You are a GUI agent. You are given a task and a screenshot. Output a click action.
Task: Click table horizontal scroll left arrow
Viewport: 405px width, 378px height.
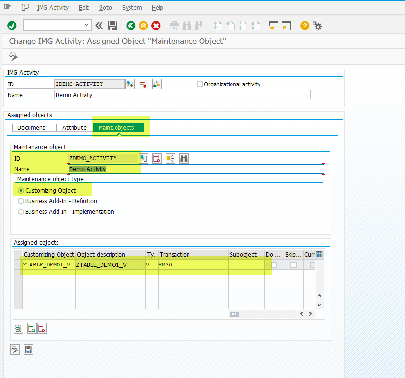302,314
